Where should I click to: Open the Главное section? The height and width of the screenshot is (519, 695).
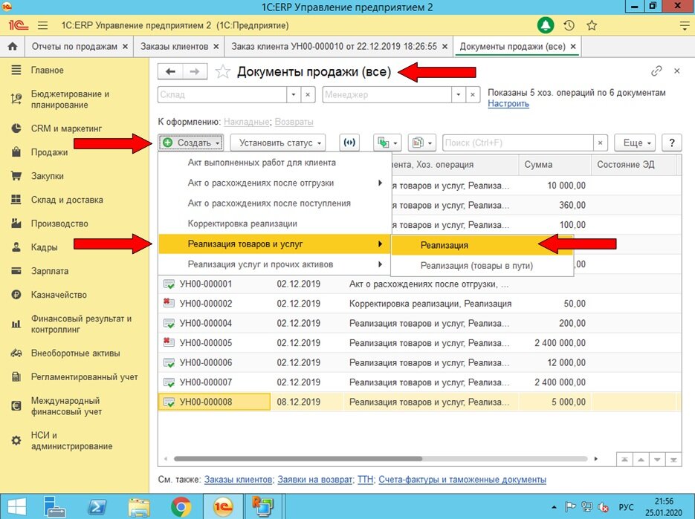[47, 70]
